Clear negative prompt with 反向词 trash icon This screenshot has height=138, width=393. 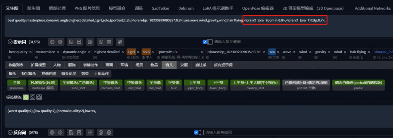tap(109, 133)
